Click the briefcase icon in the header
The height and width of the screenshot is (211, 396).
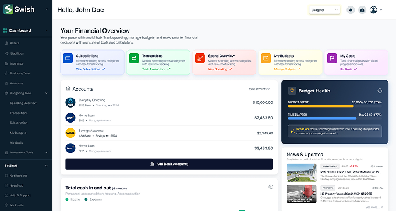click(362, 10)
